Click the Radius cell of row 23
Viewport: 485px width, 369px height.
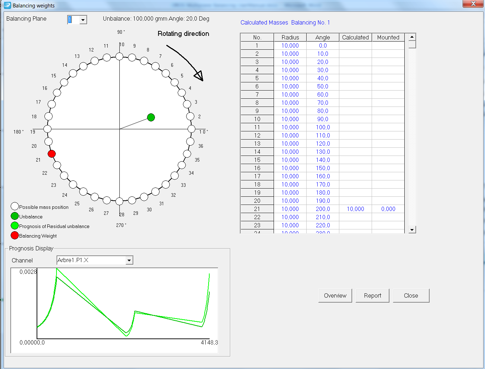pyautogui.click(x=290, y=225)
